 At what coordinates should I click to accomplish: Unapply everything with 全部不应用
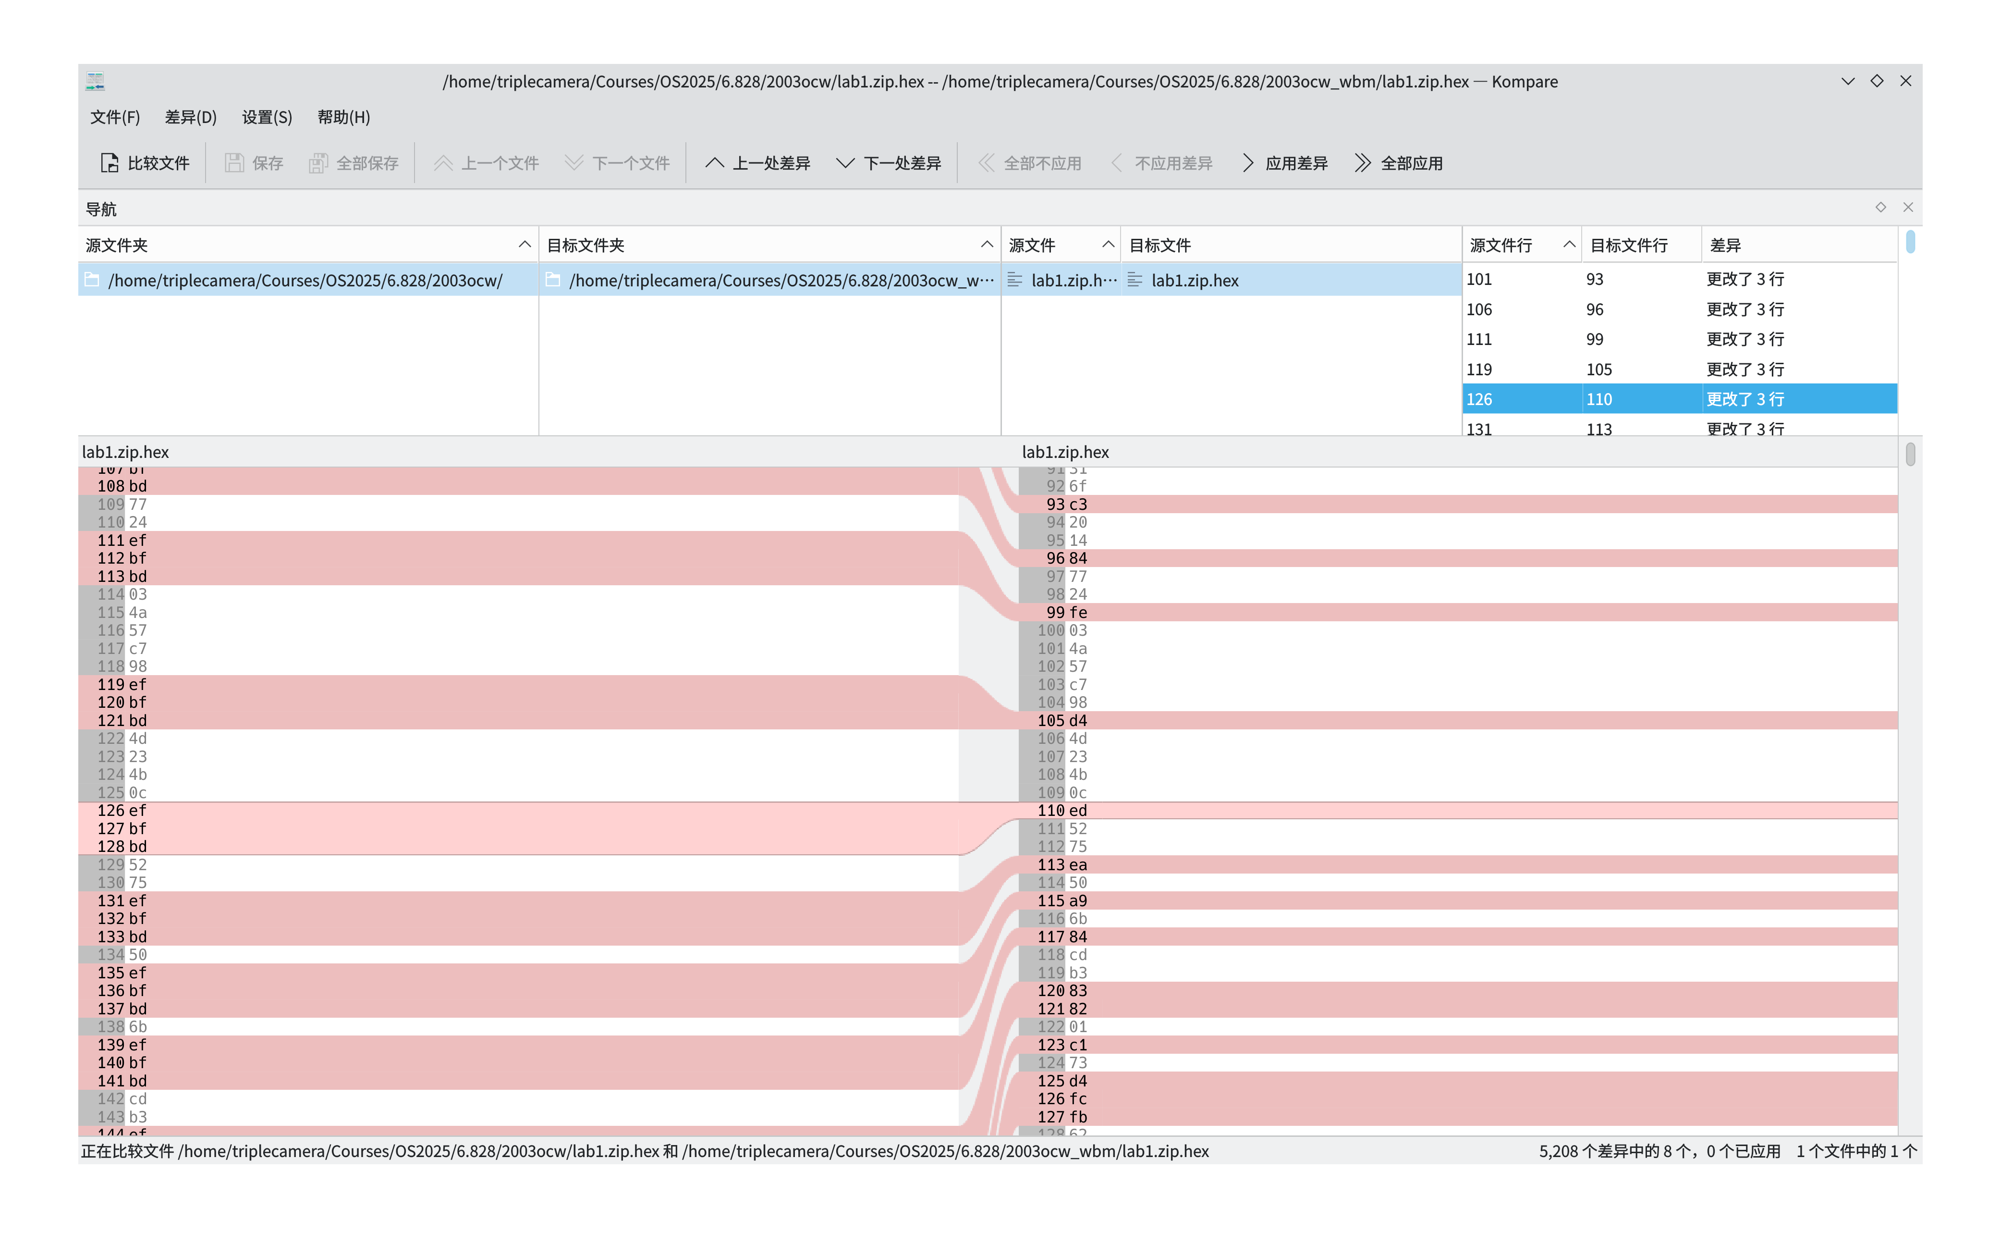pos(1030,163)
